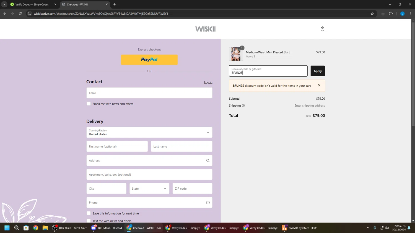The width and height of the screenshot is (415, 233).
Task: Open the shopping cart bag icon
Action: 322,29
